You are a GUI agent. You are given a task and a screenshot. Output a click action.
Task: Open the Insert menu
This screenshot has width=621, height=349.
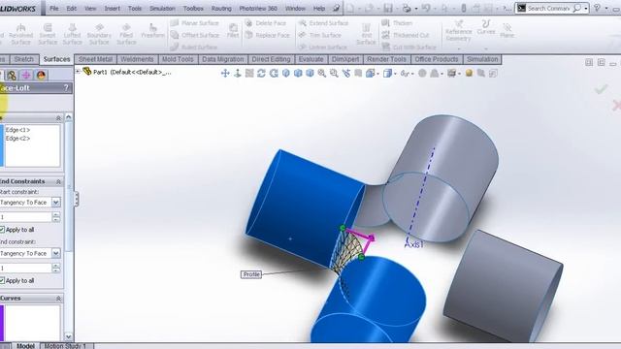point(113,9)
